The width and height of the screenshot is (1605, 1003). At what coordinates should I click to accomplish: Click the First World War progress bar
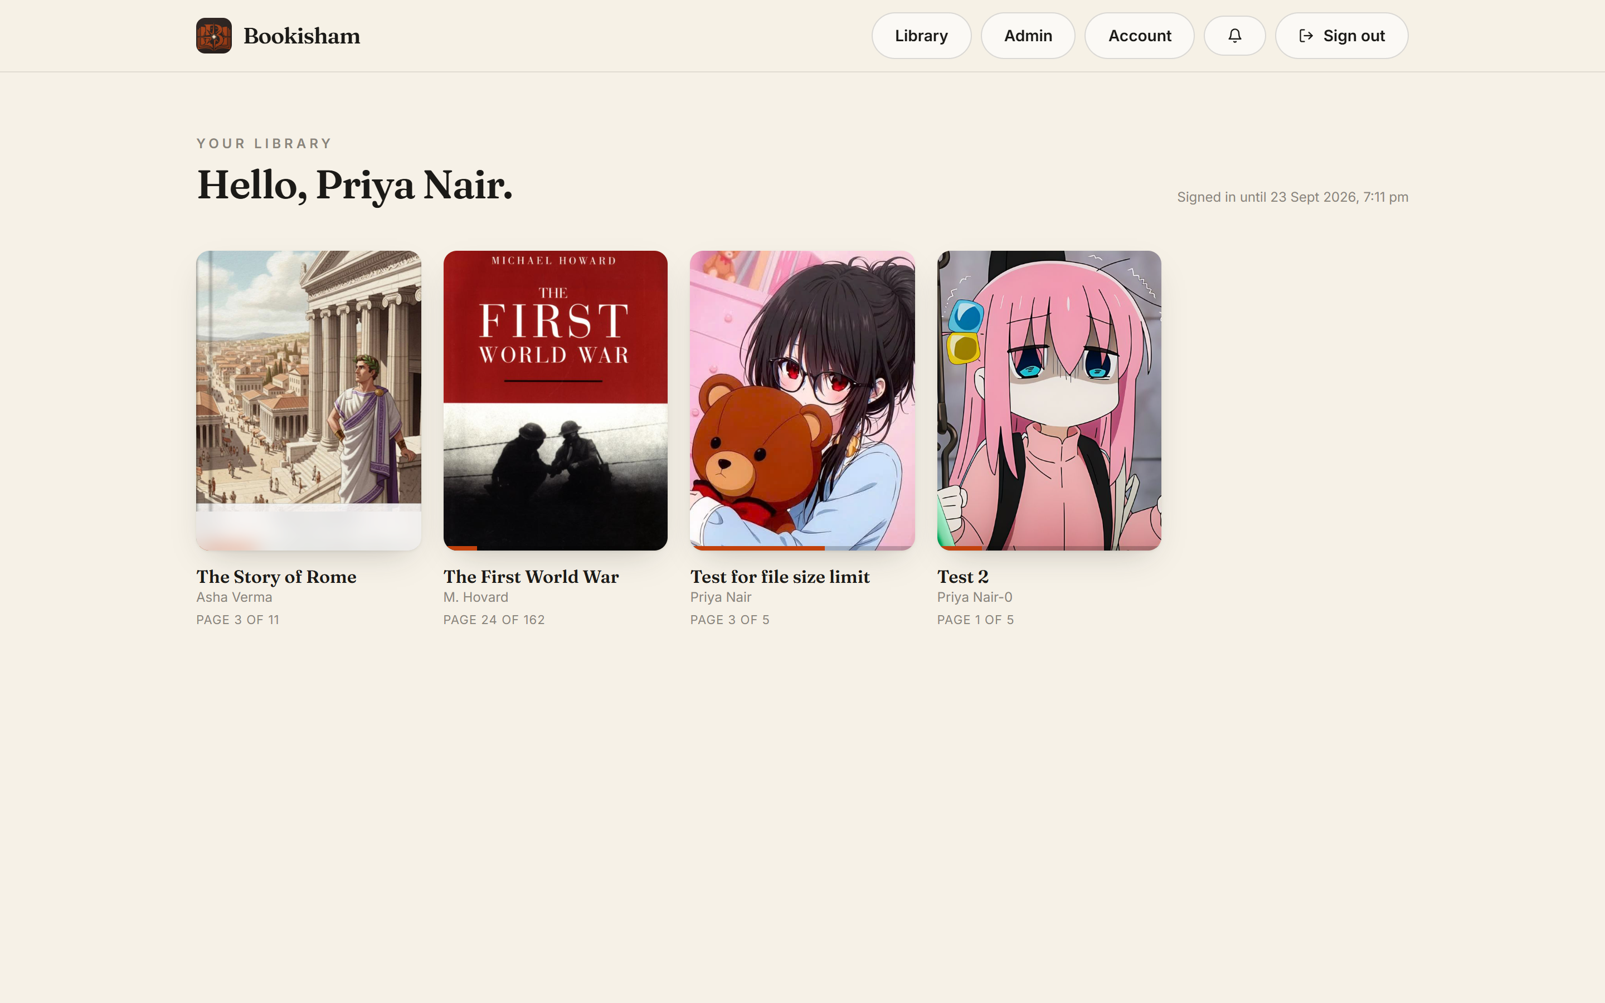click(555, 548)
